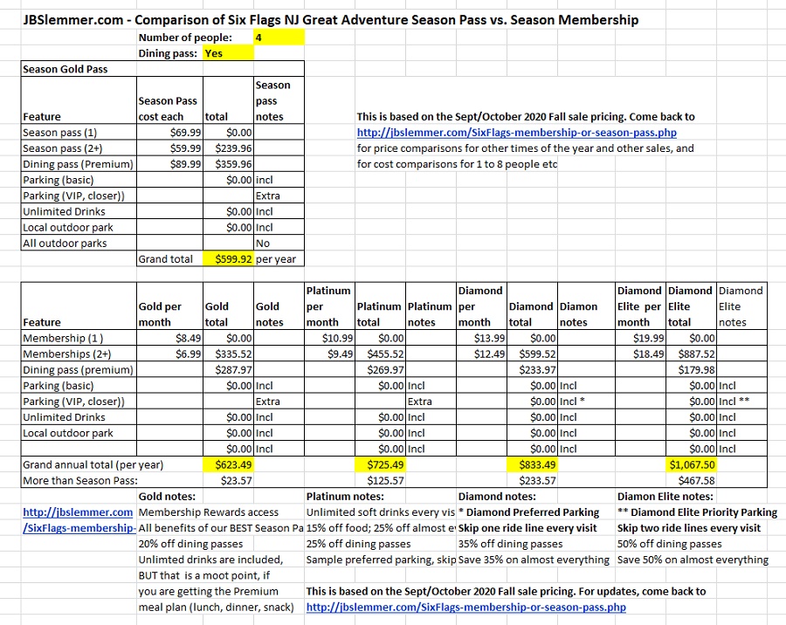Screen dimensions: 786x625
Task: Select the $287.97 Gold dining pass cell
Action: pos(228,370)
